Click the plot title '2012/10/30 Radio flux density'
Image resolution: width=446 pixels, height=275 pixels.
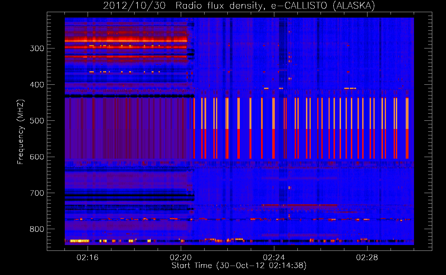pos(239,5)
